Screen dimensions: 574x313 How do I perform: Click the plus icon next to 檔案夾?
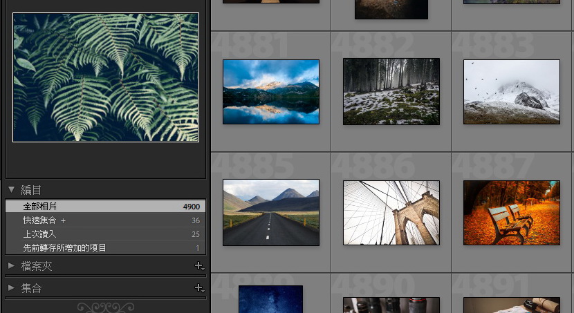click(x=199, y=266)
